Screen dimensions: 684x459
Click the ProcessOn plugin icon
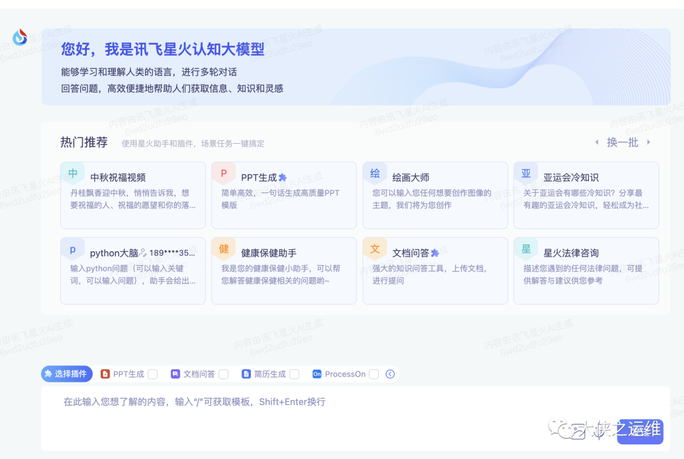(x=317, y=374)
